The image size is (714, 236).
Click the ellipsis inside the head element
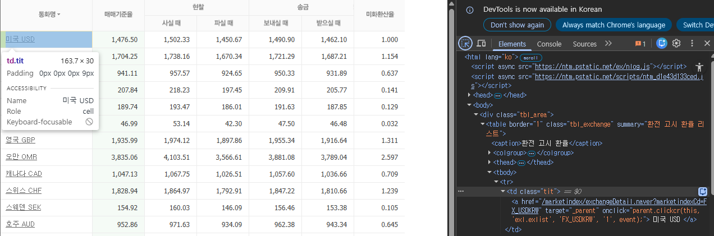click(497, 95)
